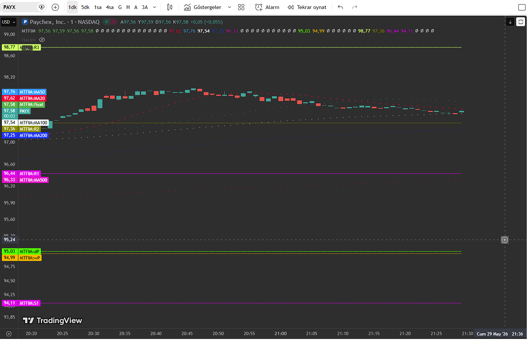527x340 pixels.
Task: Click the redo arrow icon
Action: coord(354,7)
